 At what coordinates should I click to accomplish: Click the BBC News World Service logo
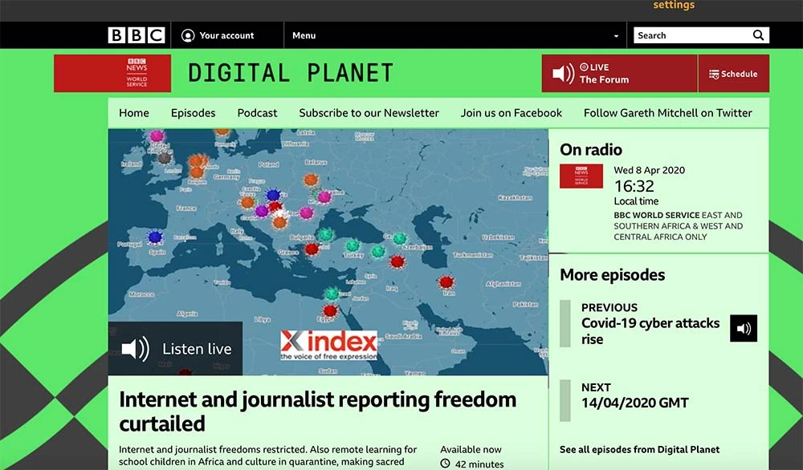click(112, 73)
